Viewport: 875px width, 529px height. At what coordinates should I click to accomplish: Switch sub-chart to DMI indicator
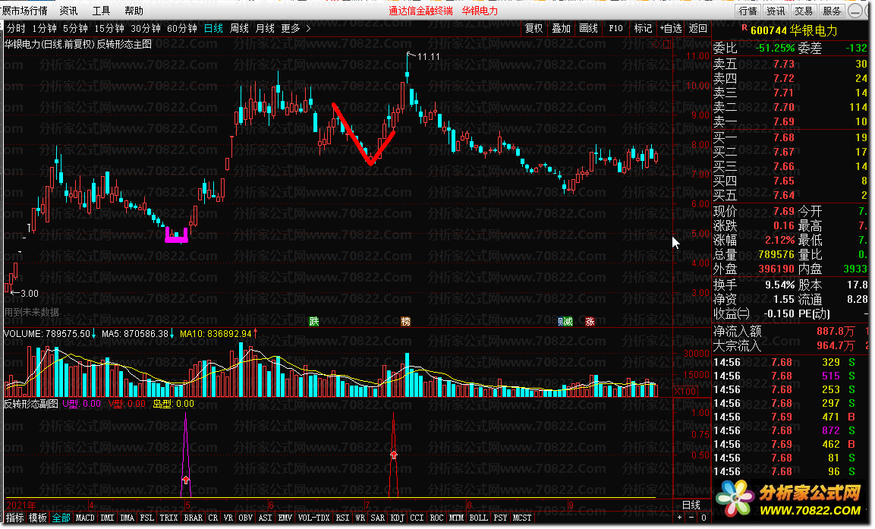tap(107, 518)
